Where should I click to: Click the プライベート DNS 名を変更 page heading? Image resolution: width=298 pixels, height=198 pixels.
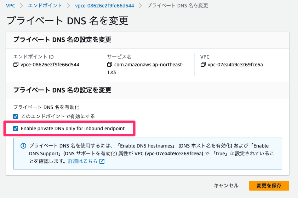point(68,20)
